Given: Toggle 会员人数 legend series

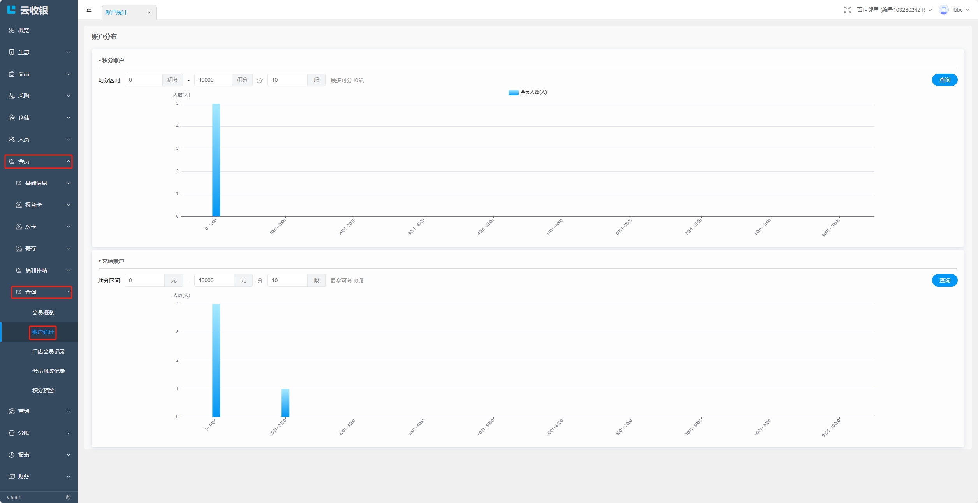Looking at the screenshot, I should 528,92.
